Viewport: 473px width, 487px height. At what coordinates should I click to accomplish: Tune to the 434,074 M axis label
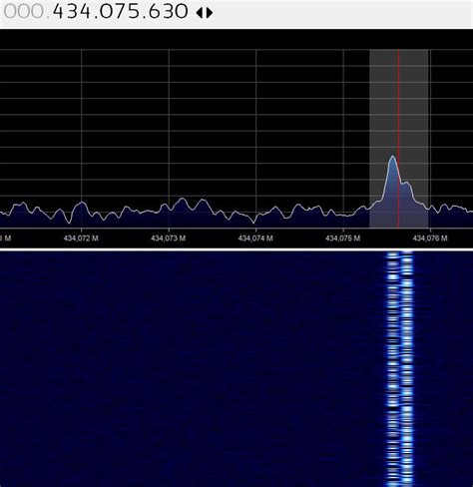pyautogui.click(x=255, y=239)
